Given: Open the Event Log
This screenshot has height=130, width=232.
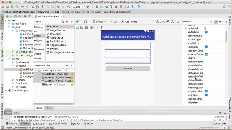Looking at the screenshot, I should click(x=219, y=123).
